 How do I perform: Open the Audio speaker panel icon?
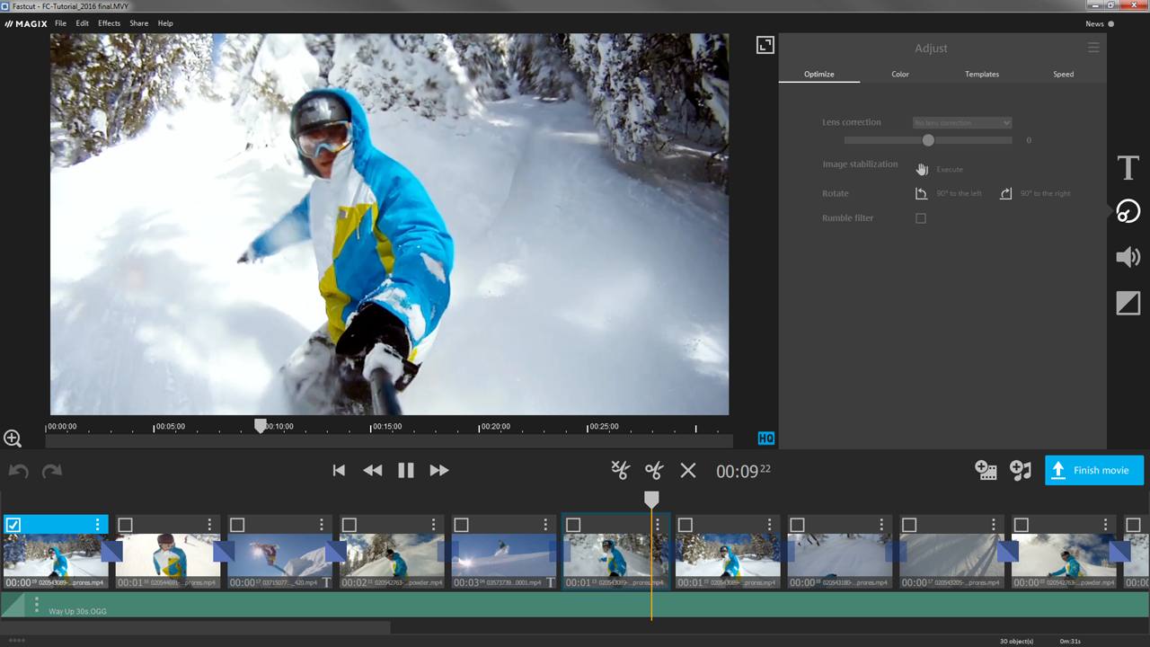[x=1128, y=257]
